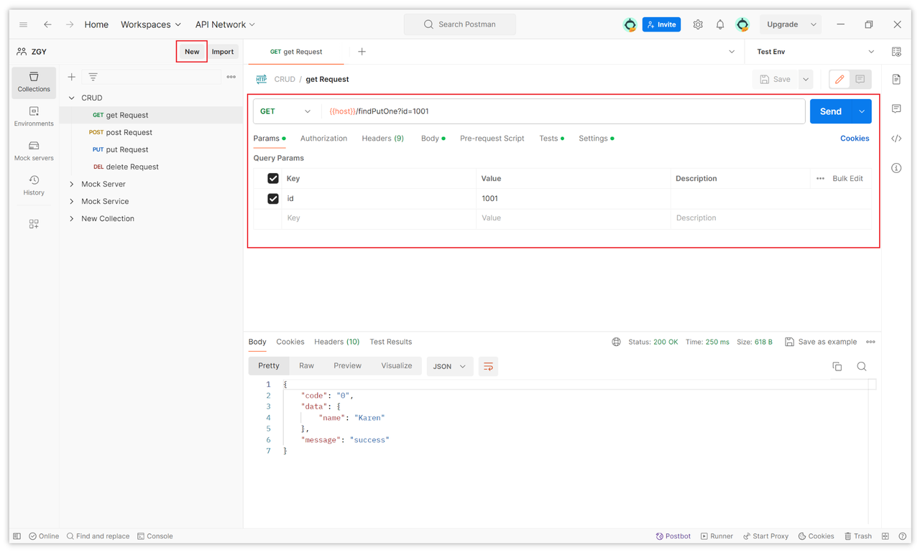Image resolution: width=920 pixels, height=555 pixels.
Task: Switch to the Authorization tab
Action: [x=323, y=139]
